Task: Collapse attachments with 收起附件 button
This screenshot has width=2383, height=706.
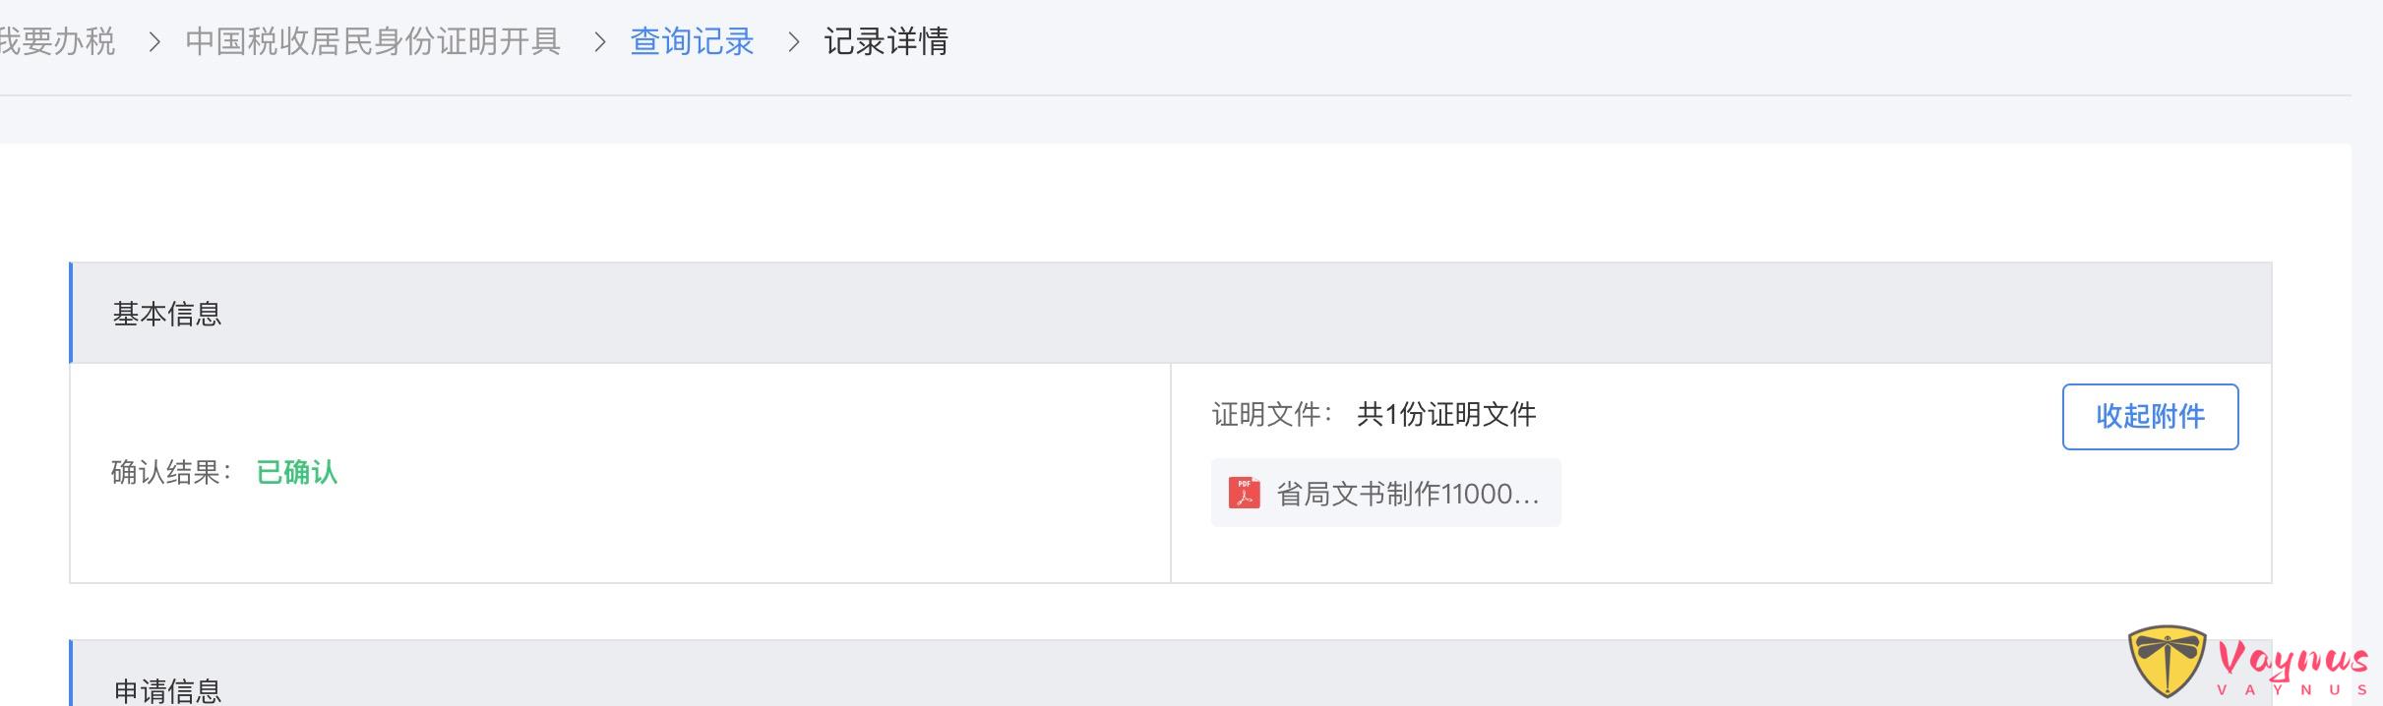Action: (2150, 417)
